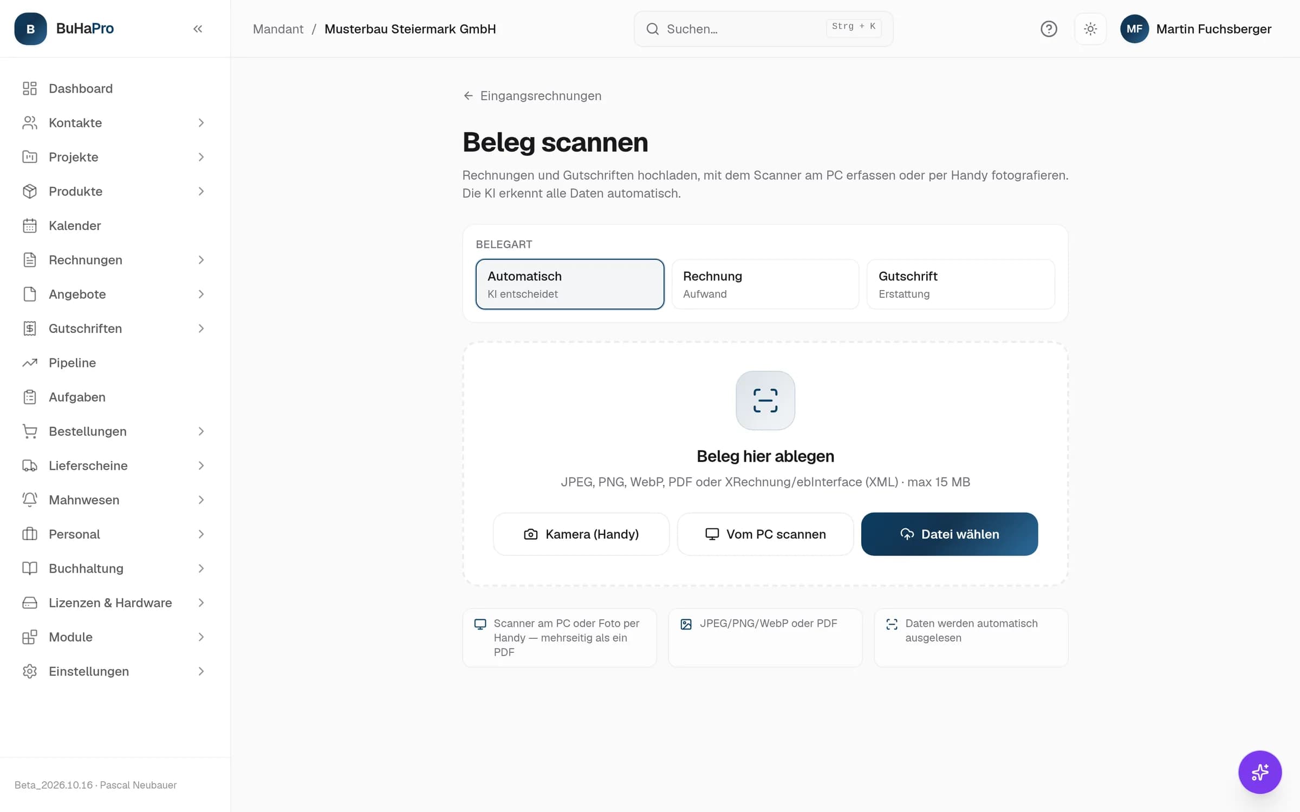The width and height of the screenshot is (1300, 812).
Task: Click the Lieferscheine truck icon
Action: 30,466
